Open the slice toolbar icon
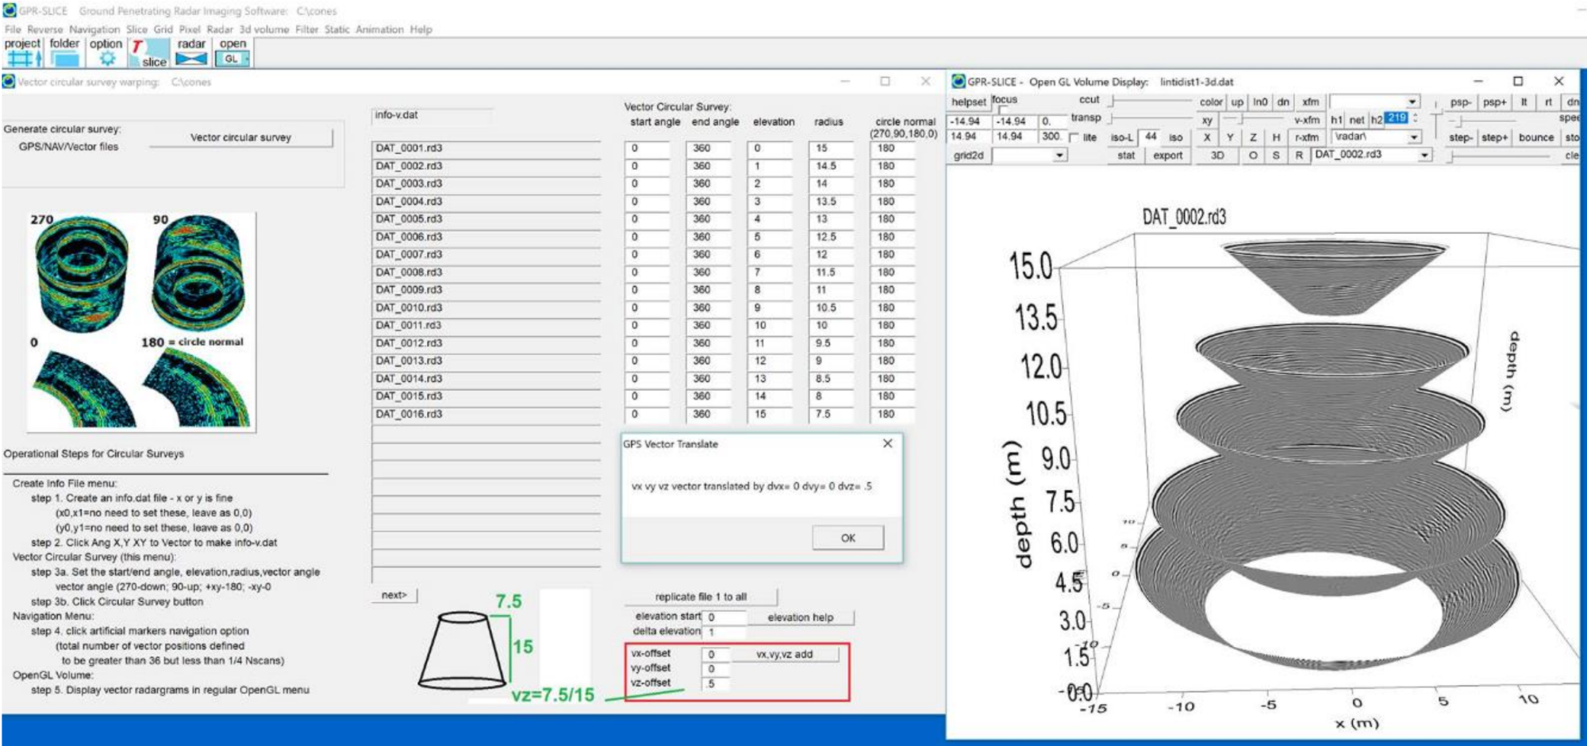 coord(149,52)
